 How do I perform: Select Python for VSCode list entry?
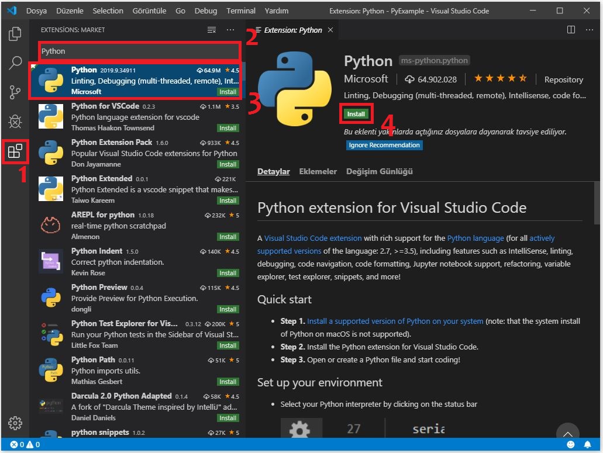pos(136,117)
